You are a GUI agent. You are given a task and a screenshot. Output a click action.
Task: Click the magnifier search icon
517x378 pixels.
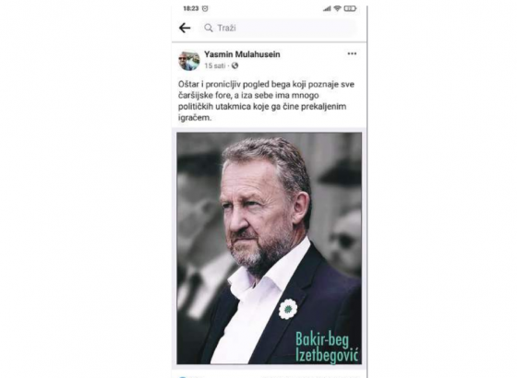[209, 28]
